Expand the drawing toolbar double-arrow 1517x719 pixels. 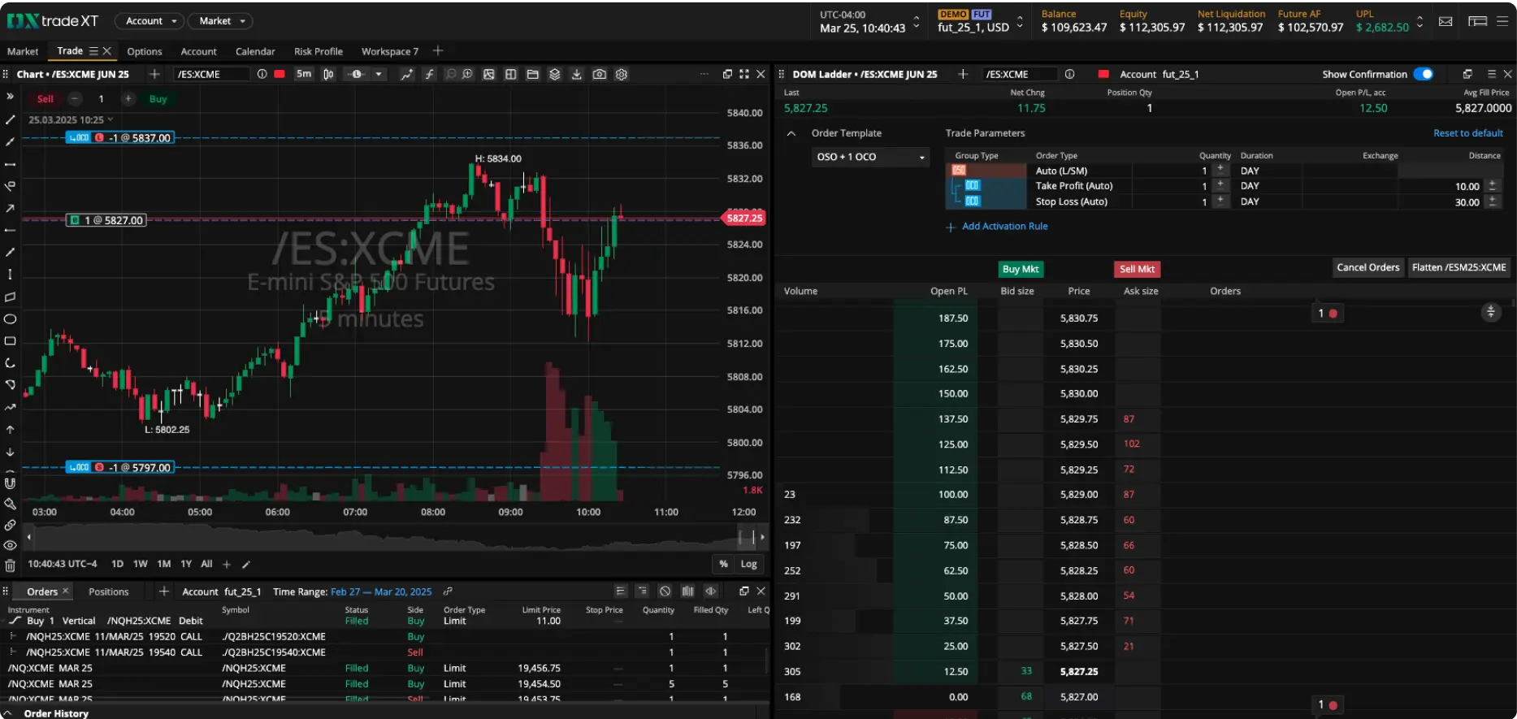pyautogui.click(x=11, y=96)
